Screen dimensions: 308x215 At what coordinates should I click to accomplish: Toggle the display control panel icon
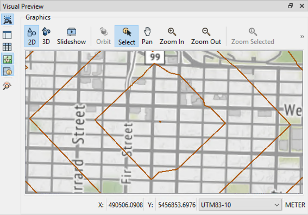pyautogui.click(x=7, y=35)
